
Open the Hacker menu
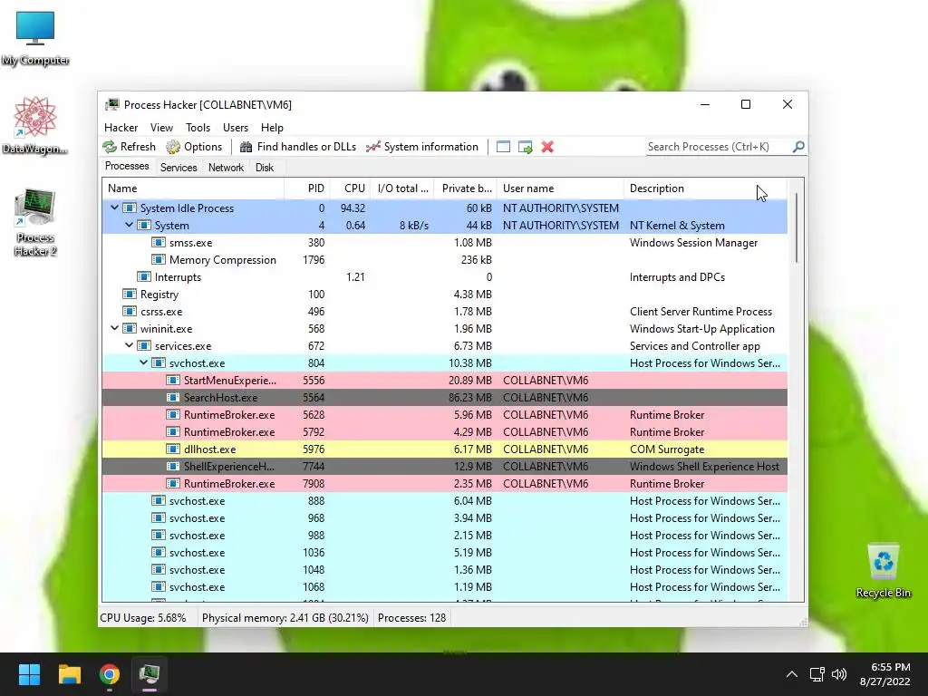121,127
